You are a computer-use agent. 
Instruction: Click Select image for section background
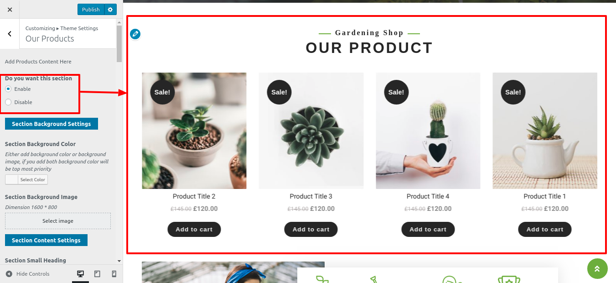coord(58,221)
